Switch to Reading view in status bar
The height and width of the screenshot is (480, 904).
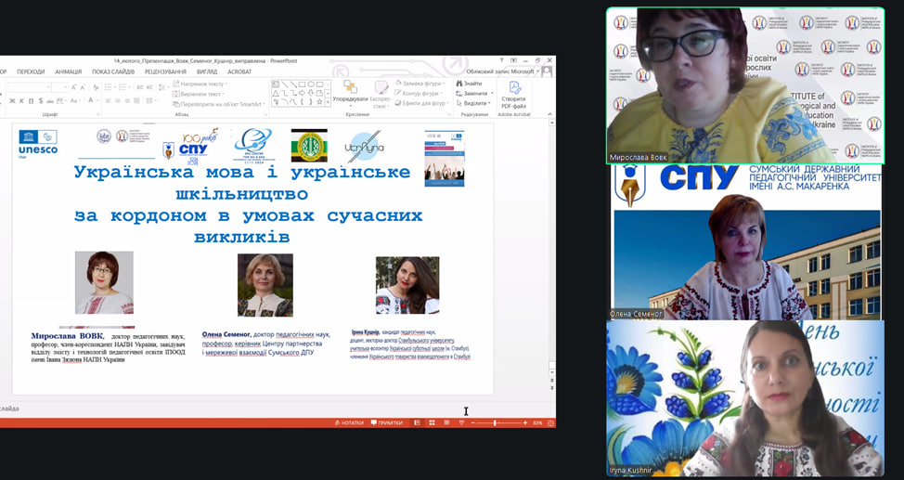445,422
